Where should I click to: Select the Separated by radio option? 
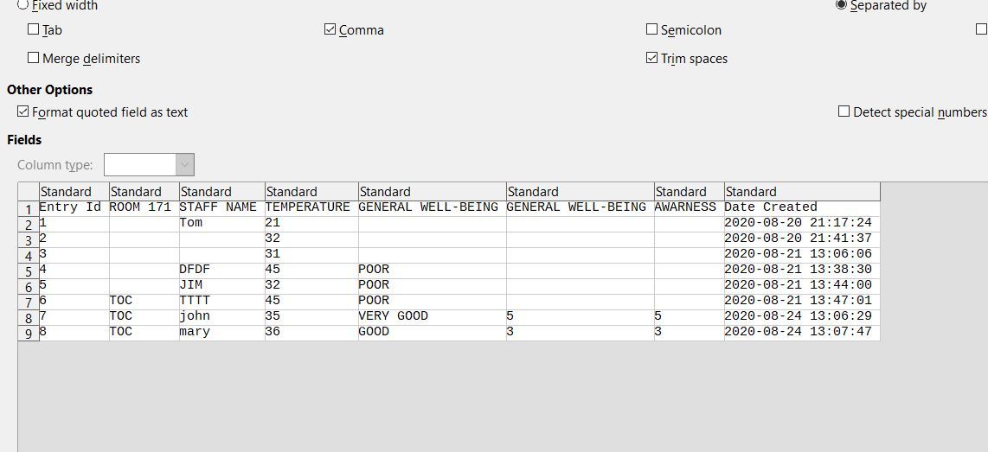pos(841,4)
